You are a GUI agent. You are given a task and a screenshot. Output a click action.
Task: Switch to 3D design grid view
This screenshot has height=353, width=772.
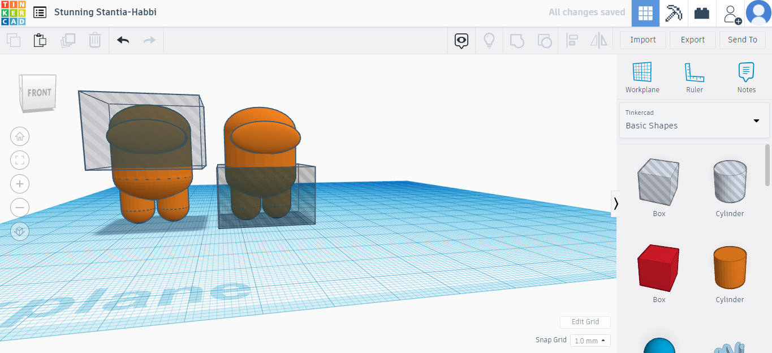pyautogui.click(x=645, y=13)
